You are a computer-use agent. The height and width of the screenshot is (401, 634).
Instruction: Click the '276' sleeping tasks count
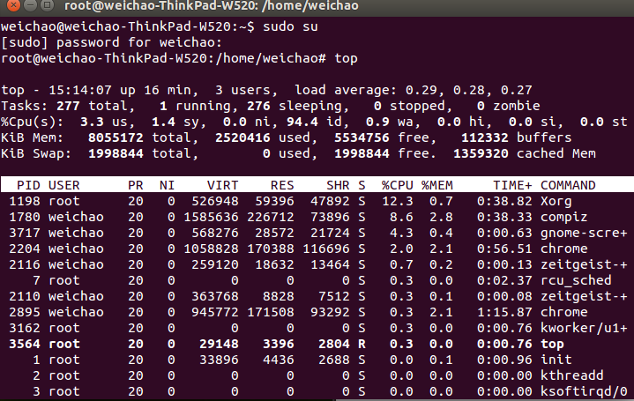tap(258, 106)
